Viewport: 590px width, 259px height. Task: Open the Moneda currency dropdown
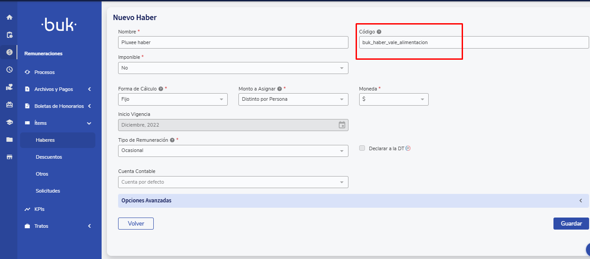(393, 99)
